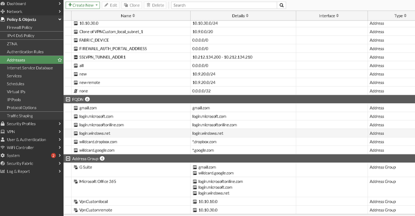Image resolution: width=415 pixels, height=216 pixels.
Task: Expand the Security Profiles chevron
Action: tap(59, 124)
